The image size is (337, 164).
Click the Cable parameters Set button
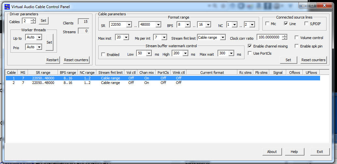point(288,60)
